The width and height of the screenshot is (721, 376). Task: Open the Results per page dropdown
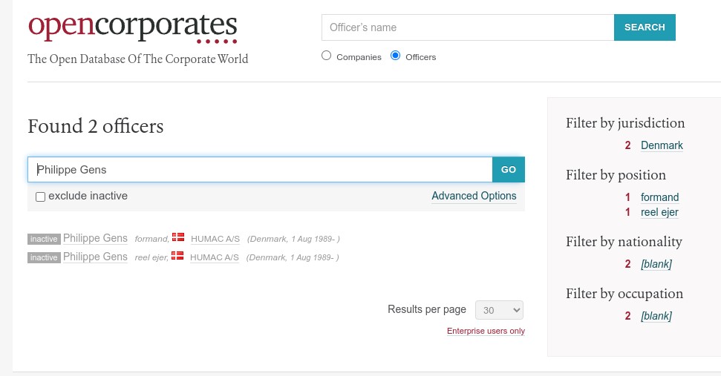[x=499, y=310]
